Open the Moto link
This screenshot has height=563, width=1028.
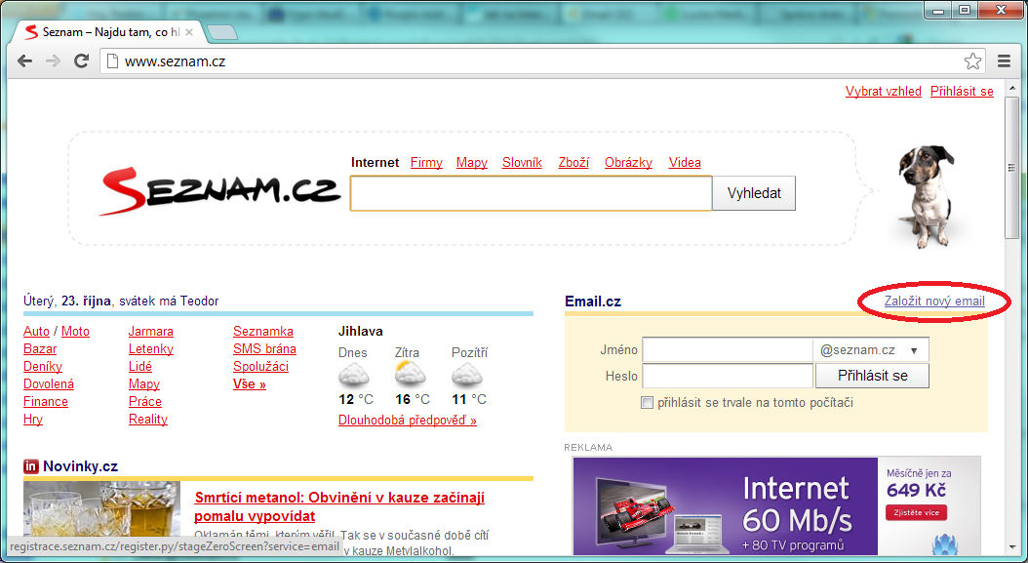point(75,332)
